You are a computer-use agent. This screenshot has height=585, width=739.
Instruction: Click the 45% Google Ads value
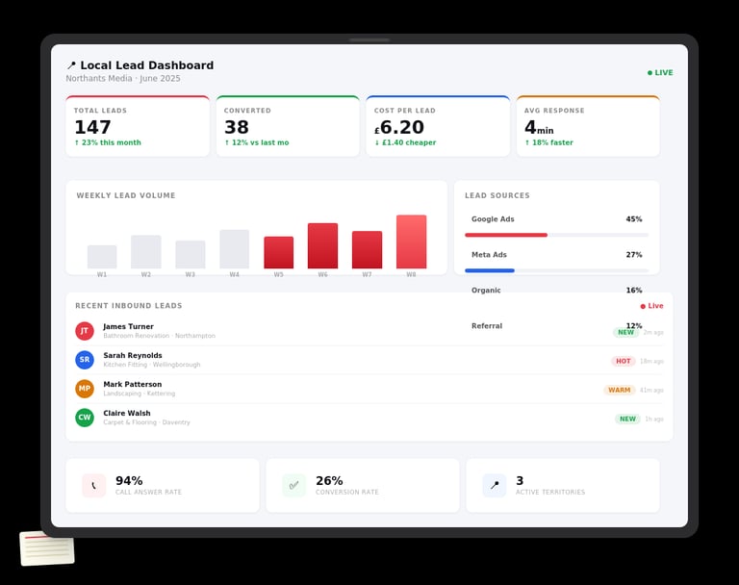[634, 219]
